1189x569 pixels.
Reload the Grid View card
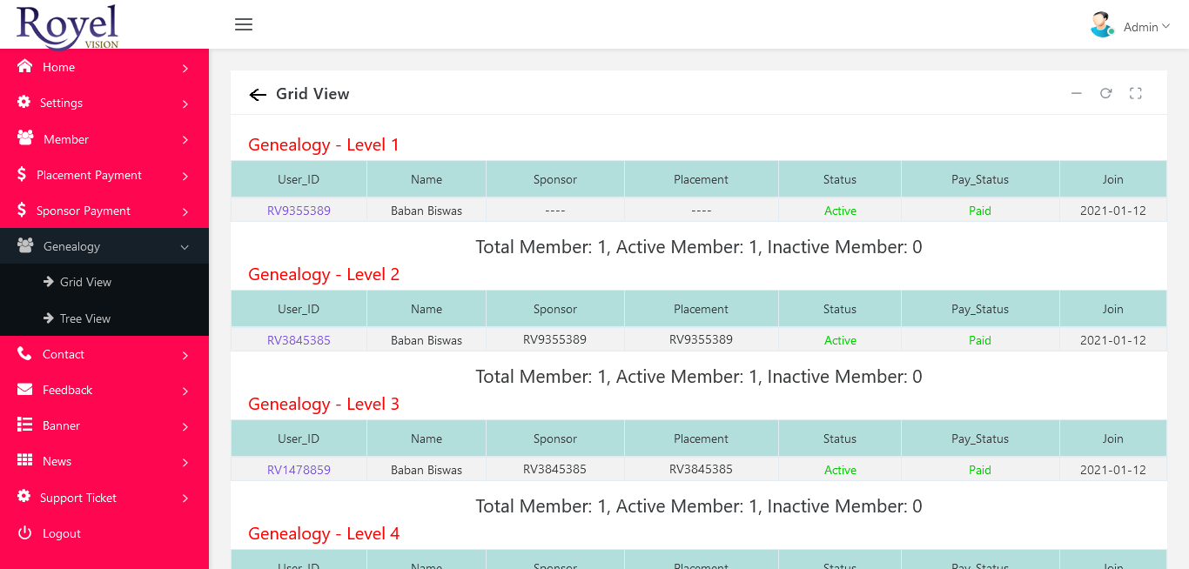pyautogui.click(x=1105, y=93)
